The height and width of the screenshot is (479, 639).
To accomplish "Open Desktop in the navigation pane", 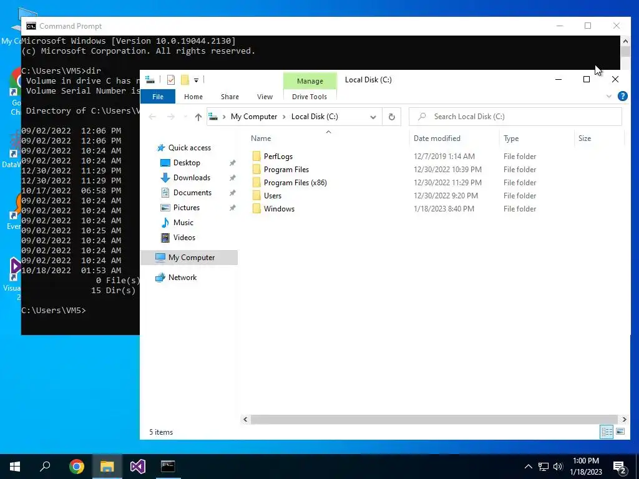I will pyautogui.click(x=187, y=163).
